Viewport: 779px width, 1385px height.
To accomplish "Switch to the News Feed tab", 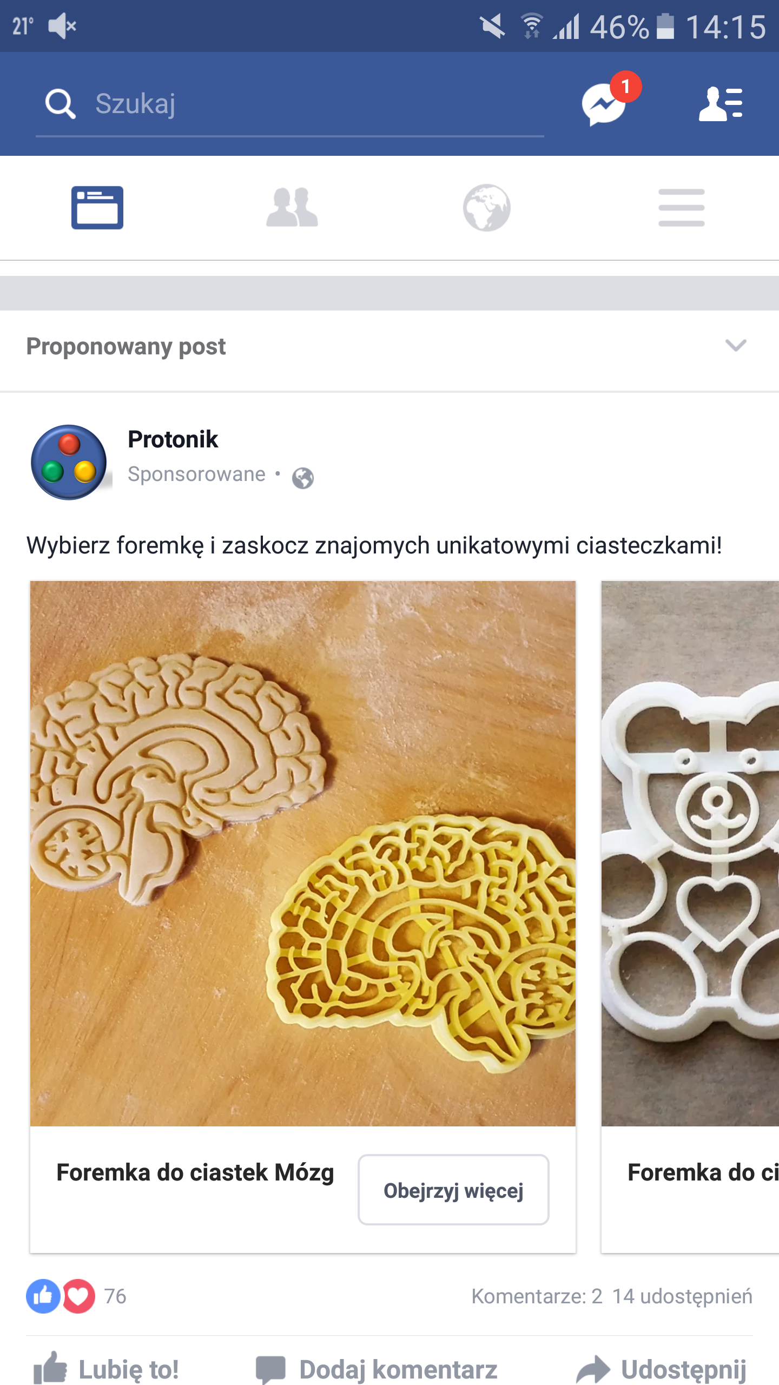I will pos(97,208).
